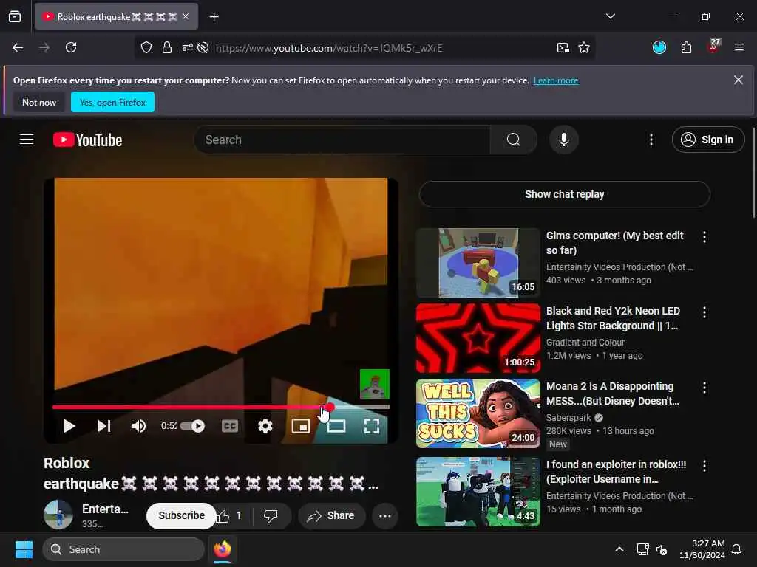Open options for Moana 2 video
This screenshot has height=567, width=757.
[x=705, y=388]
